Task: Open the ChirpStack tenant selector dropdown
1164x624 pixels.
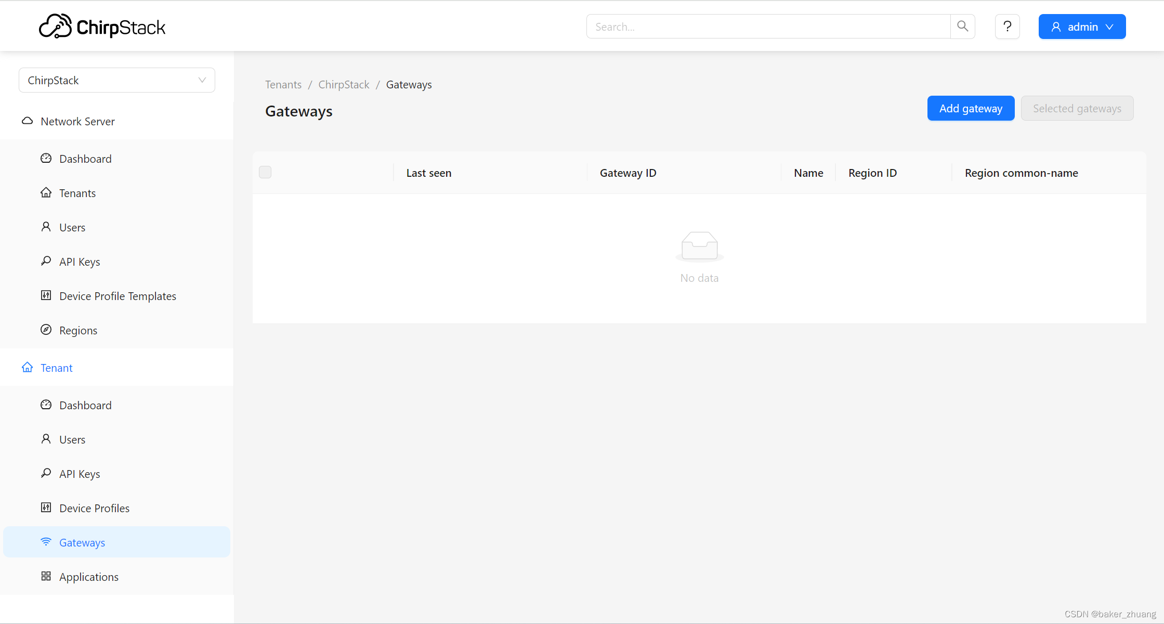Action: pos(116,80)
